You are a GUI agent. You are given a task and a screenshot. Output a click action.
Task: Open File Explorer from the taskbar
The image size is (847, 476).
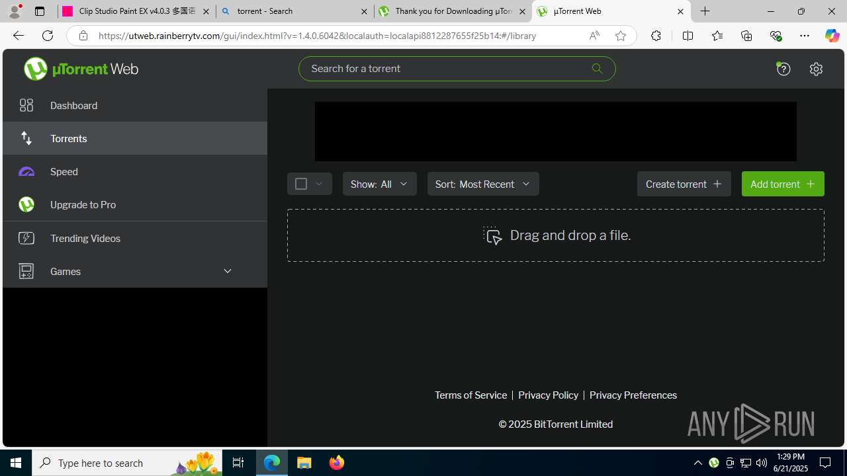click(304, 463)
